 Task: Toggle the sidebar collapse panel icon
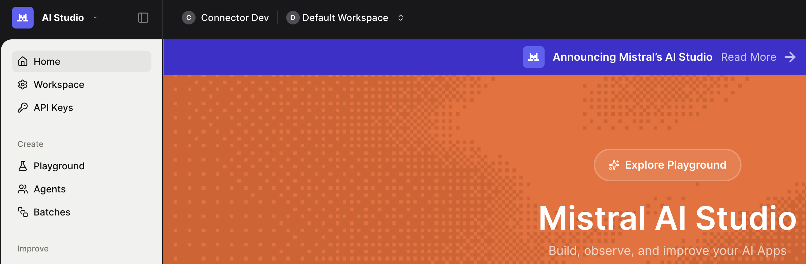point(143,18)
